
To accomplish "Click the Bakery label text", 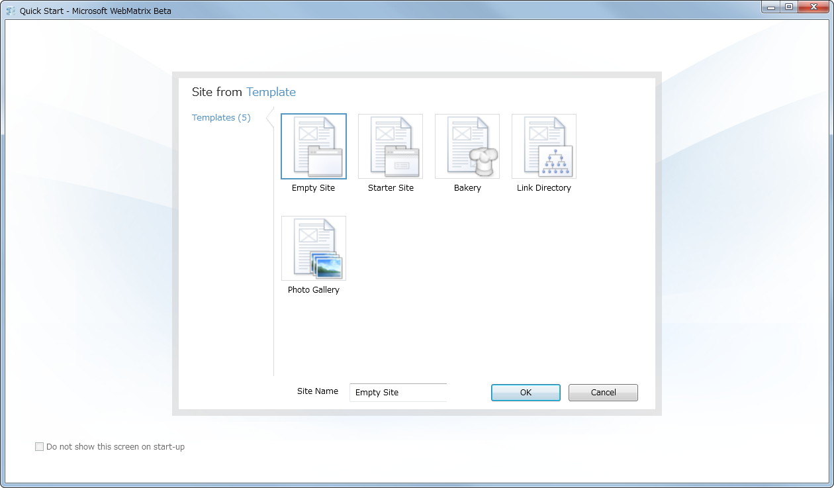I will pos(467,188).
